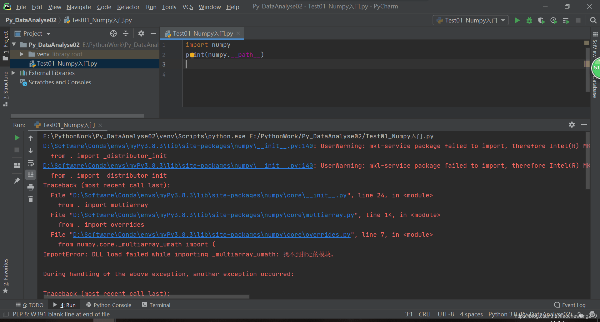Collapse all nodes in the Project panel
This screenshot has width=600, height=322.
click(126, 33)
